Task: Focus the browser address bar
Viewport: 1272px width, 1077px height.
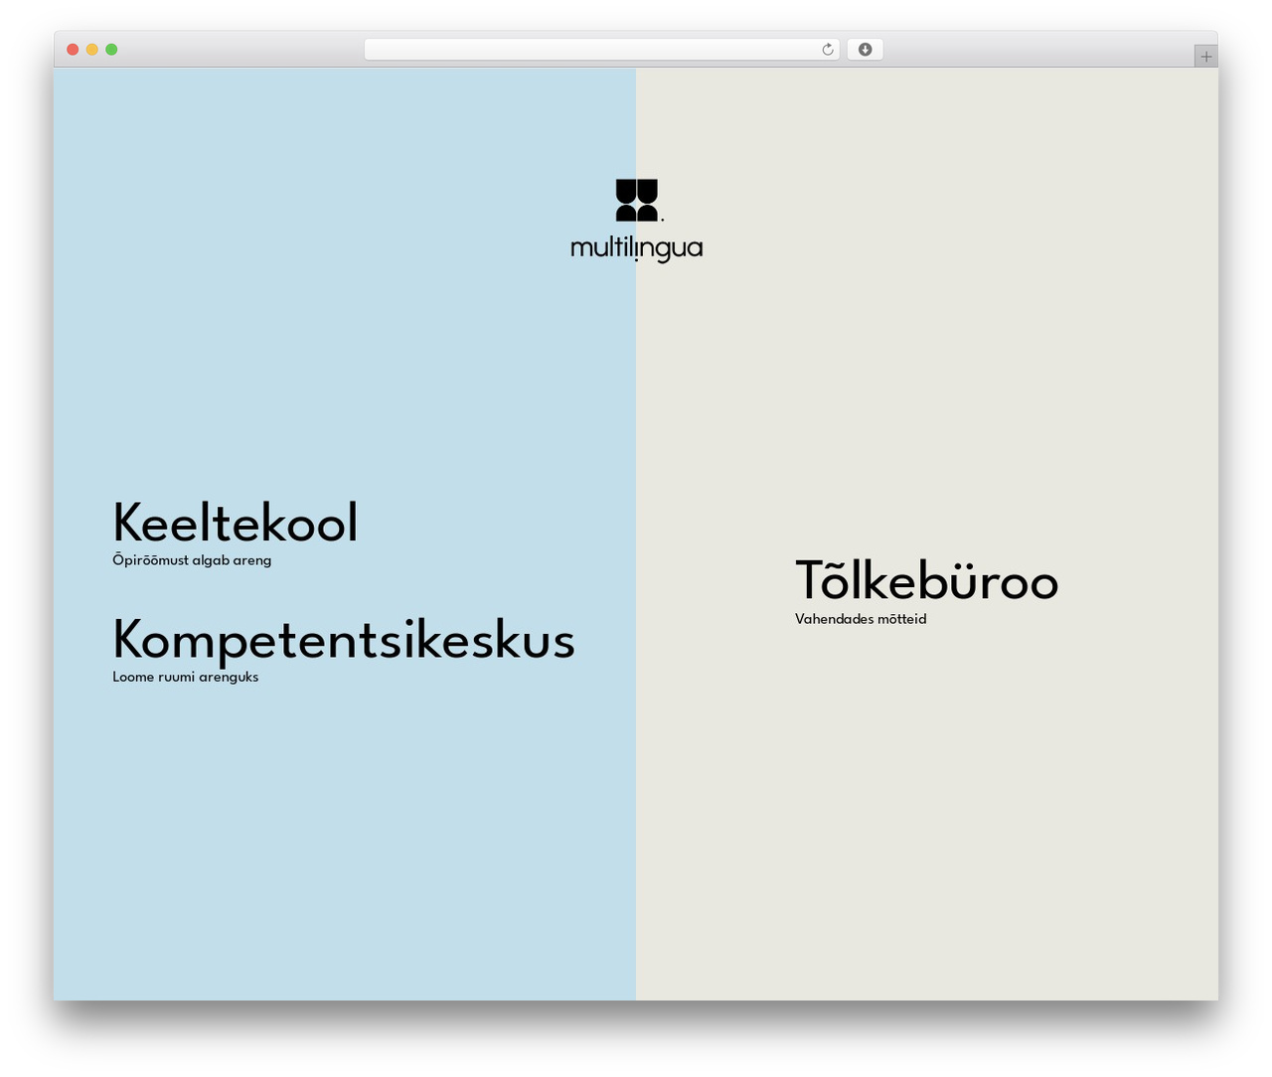Action: [x=601, y=50]
